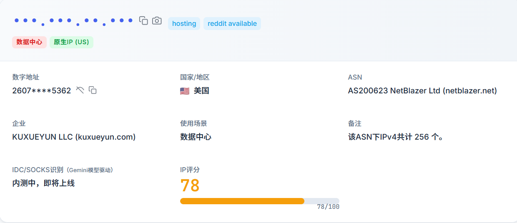Click the large orange score 78

[x=190, y=185]
